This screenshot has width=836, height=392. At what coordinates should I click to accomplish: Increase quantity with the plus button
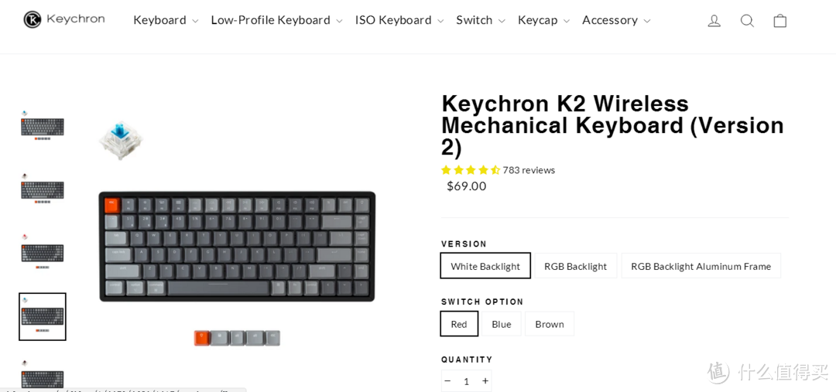coord(485,381)
